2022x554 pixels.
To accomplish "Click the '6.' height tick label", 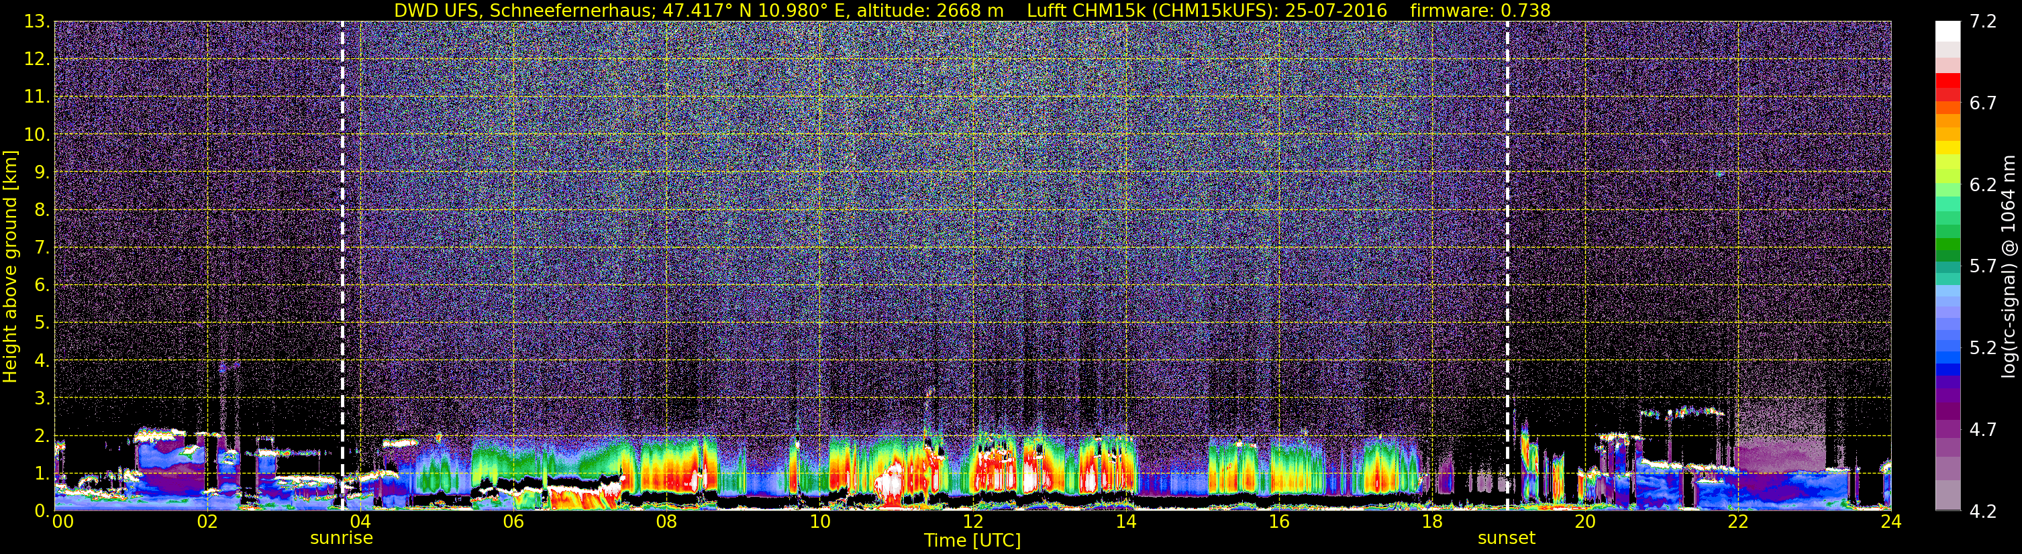I will point(42,286).
